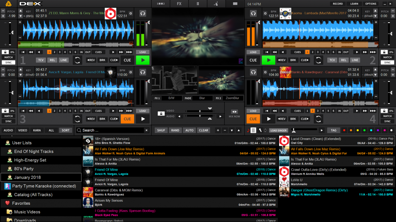Screen dimensions: 396x222
Task: Open the microphone singer icon
Action: click(260, 130)
